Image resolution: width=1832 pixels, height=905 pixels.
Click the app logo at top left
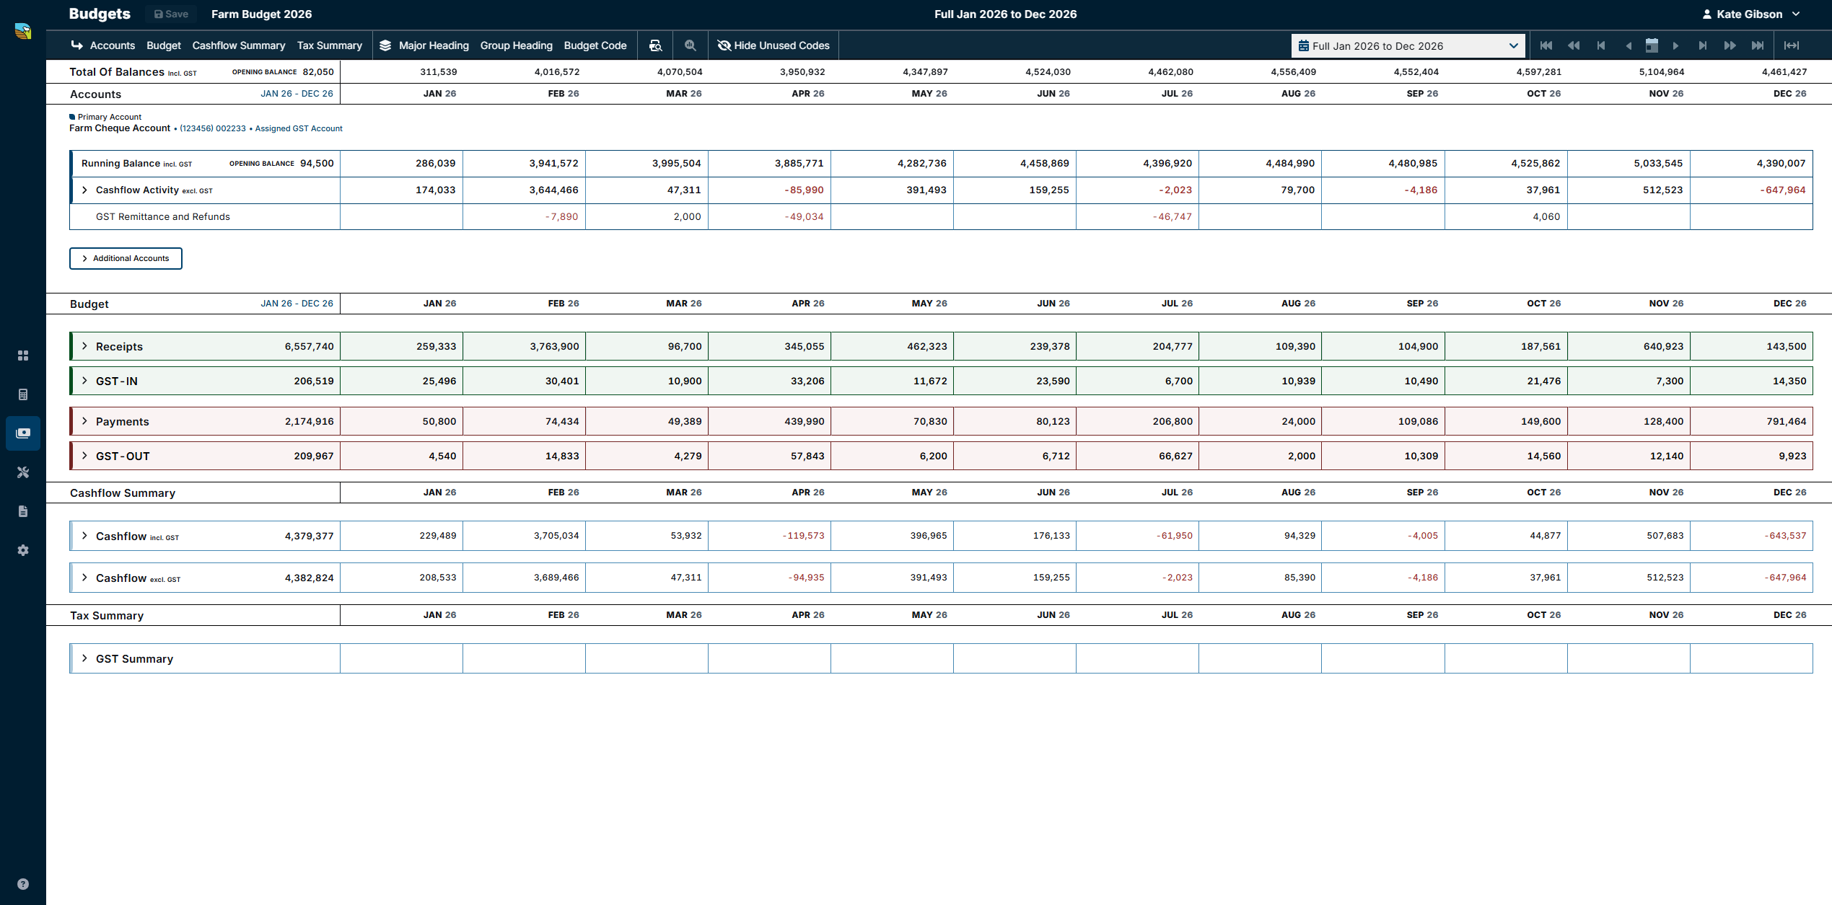coord(23,31)
